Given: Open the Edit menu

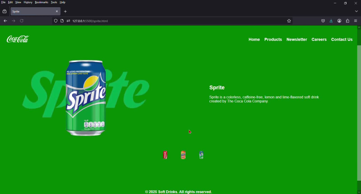Looking at the screenshot, I should click(10, 2).
